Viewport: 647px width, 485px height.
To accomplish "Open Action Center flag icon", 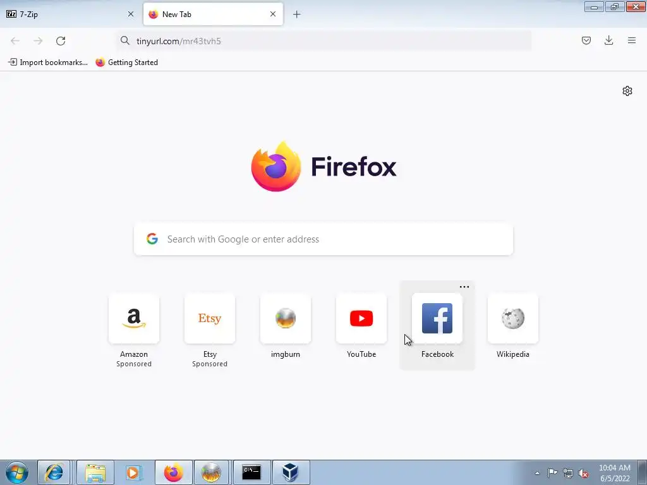I will (552, 473).
